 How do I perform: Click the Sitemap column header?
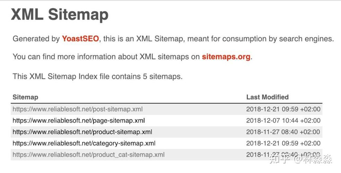(25, 97)
